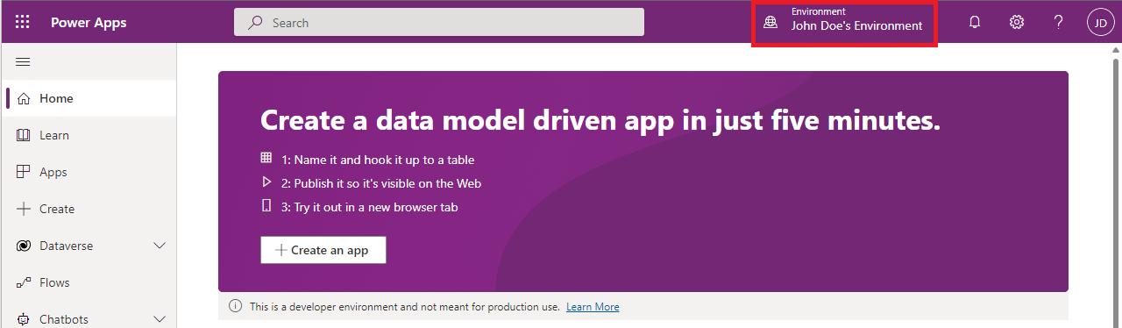
Task: Click the Apps grid icon
Action: coord(24,172)
